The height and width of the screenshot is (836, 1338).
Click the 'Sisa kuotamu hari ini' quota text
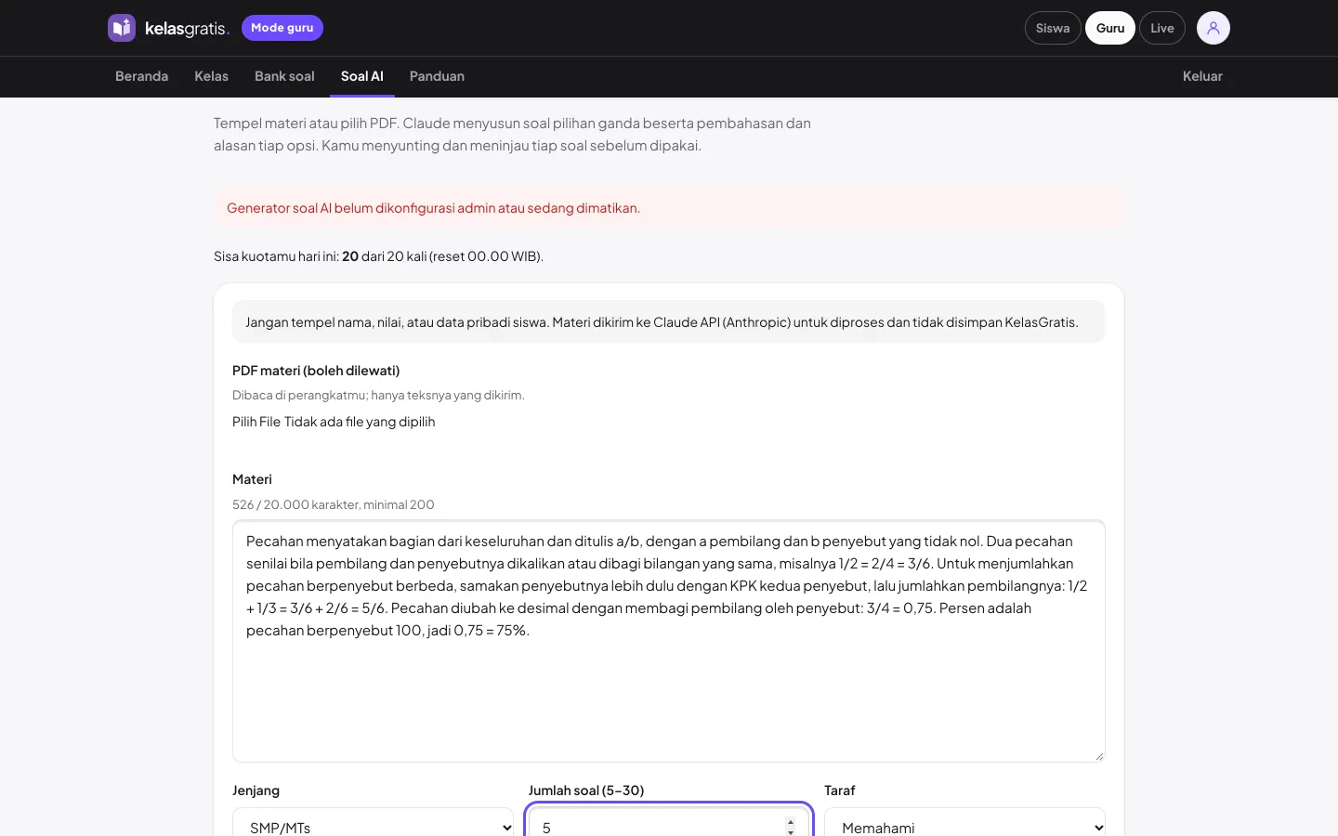click(378, 256)
